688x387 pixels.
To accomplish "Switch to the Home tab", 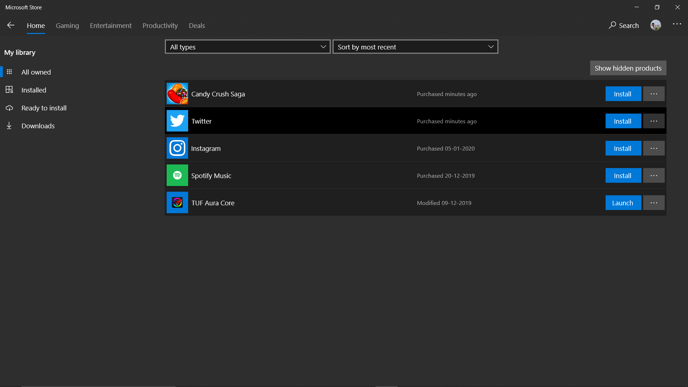I will pos(36,25).
